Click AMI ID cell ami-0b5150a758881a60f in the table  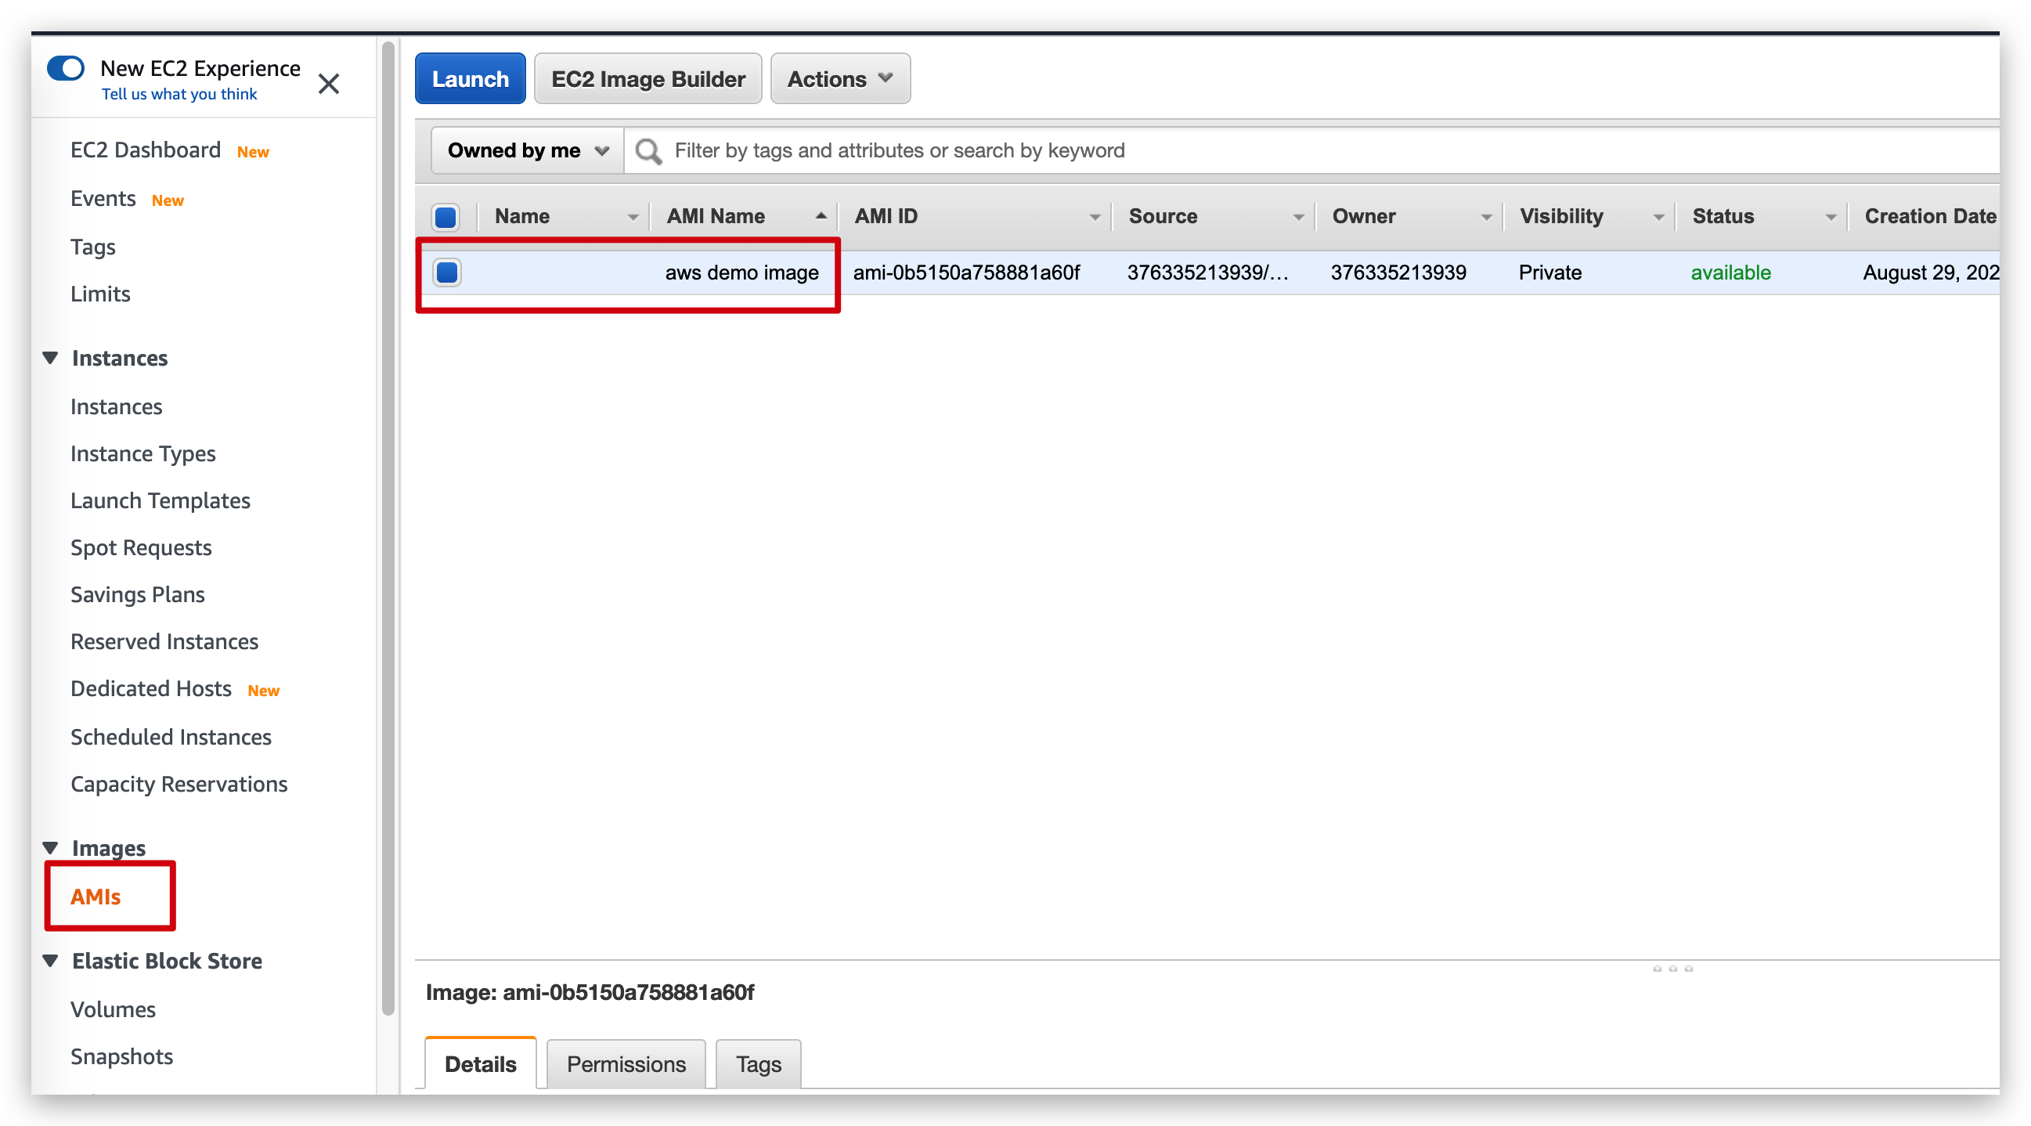pyautogui.click(x=967, y=272)
